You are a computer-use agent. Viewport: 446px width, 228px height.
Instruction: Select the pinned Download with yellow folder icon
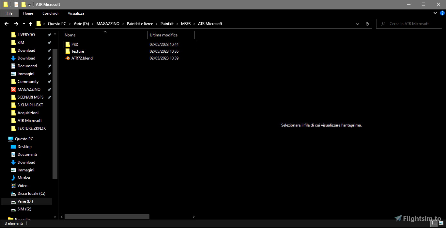point(26,50)
